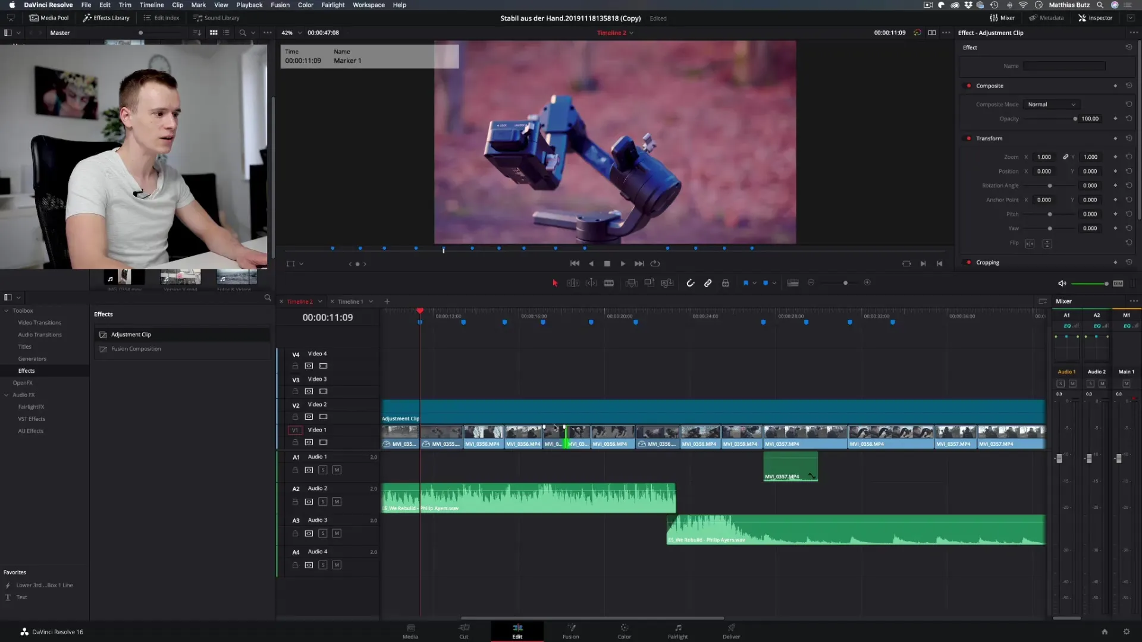Click the Opacity slider handle
Screen dimensions: 1142x642
click(x=1075, y=119)
